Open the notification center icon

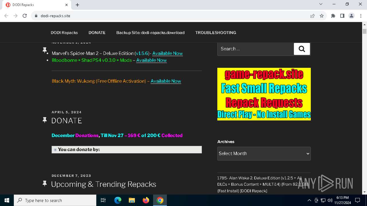358,200
